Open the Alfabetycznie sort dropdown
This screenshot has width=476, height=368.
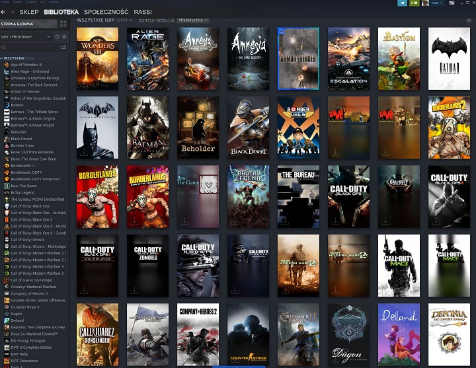pyautogui.click(x=192, y=20)
